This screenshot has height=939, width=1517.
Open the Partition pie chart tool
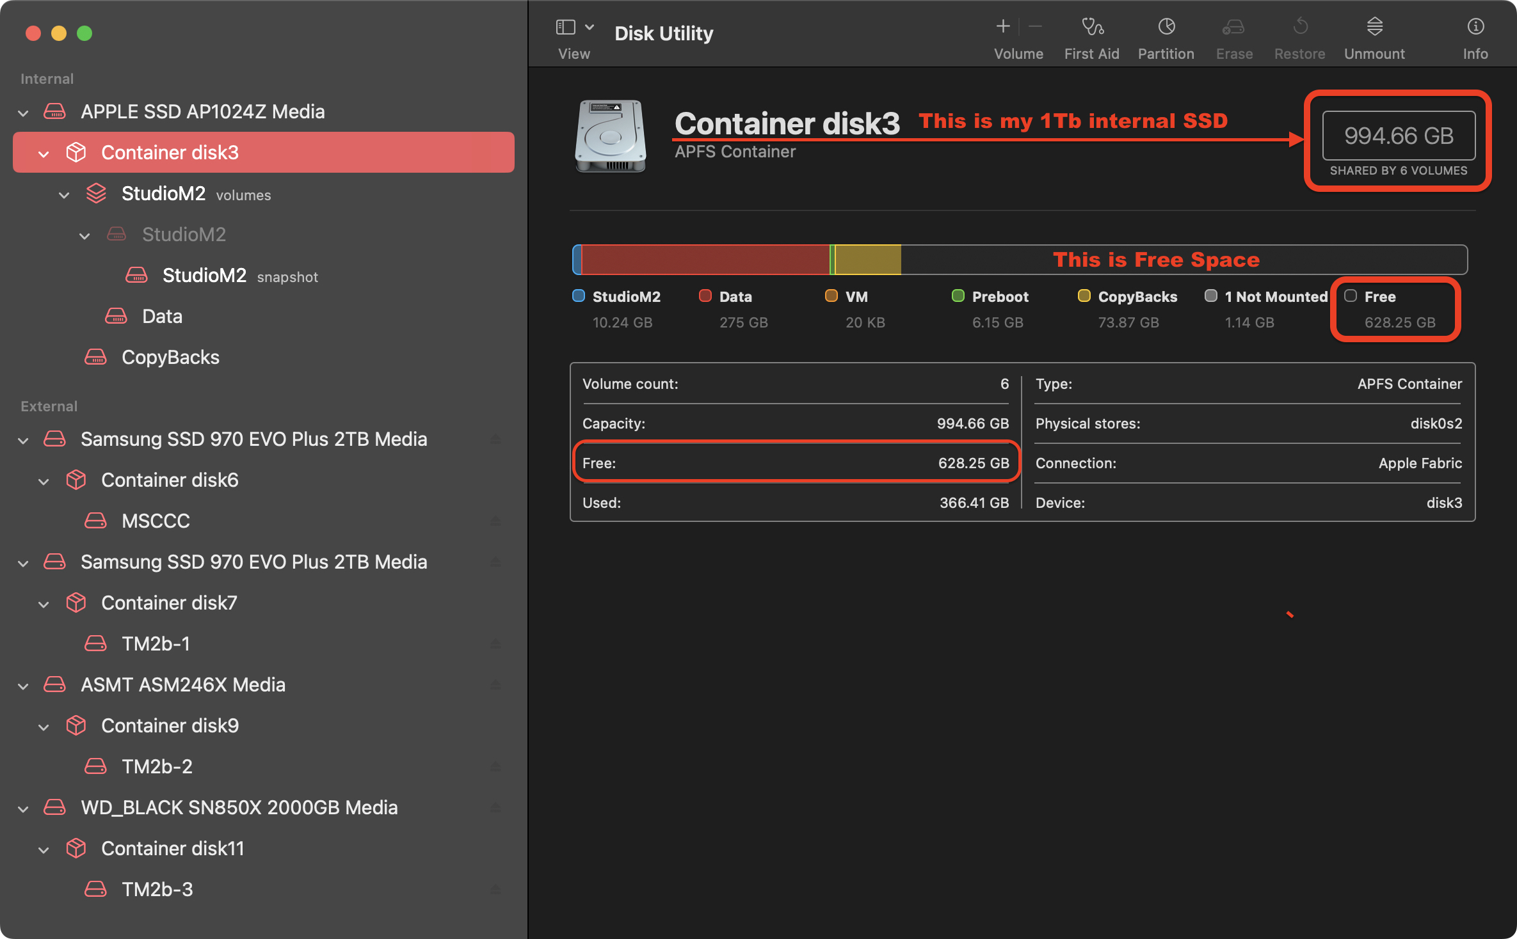click(1166, 27)
